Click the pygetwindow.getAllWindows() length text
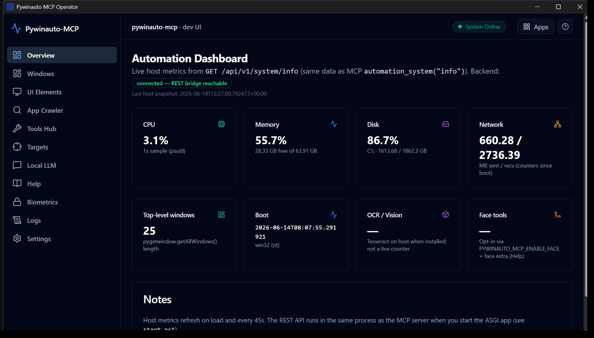The image size is (594, 338). (x=180, y=245)
